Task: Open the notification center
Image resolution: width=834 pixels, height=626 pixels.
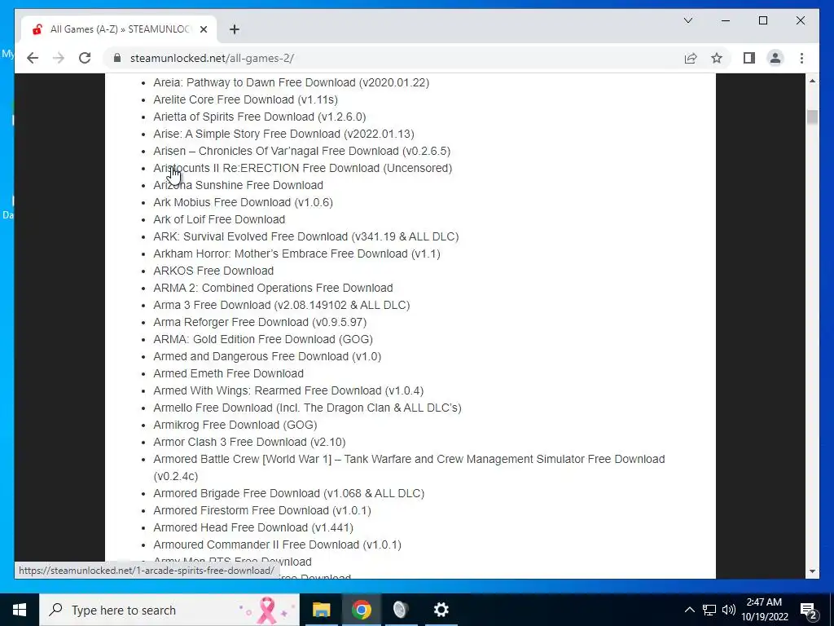Action: point(809,610)
